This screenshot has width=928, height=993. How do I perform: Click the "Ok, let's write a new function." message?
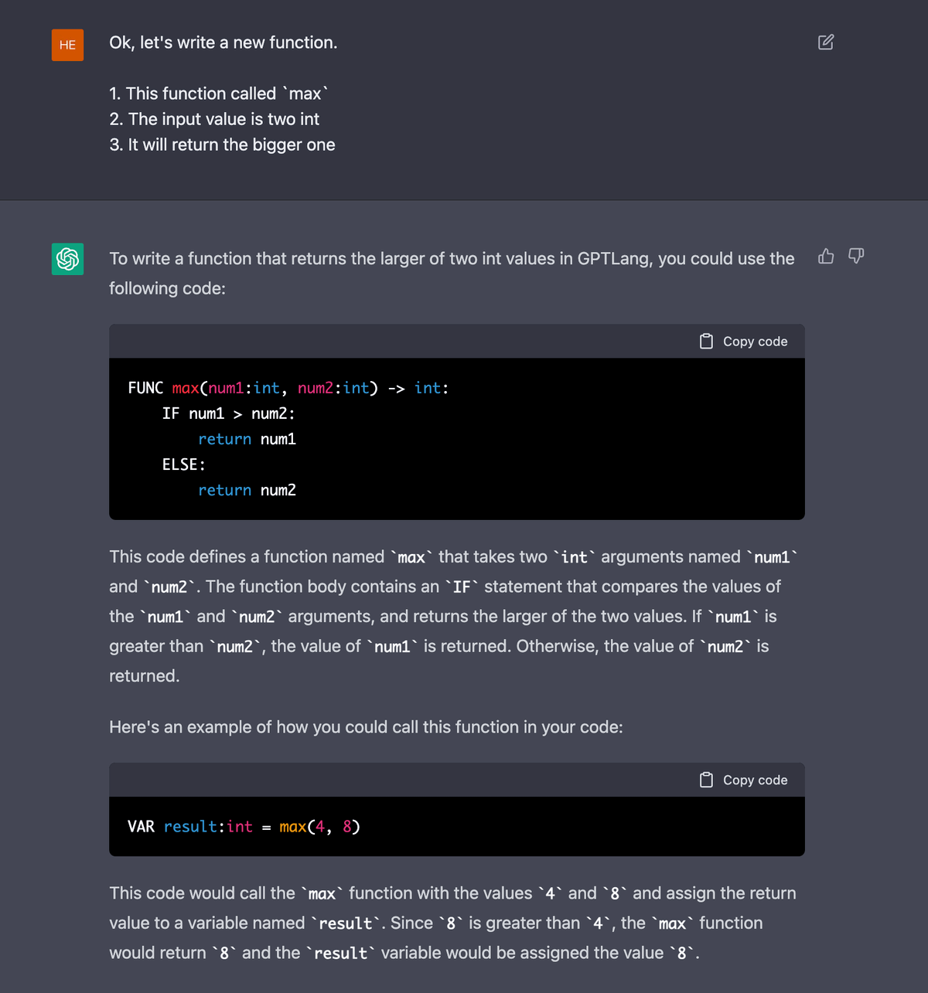(x=223, y=43)
